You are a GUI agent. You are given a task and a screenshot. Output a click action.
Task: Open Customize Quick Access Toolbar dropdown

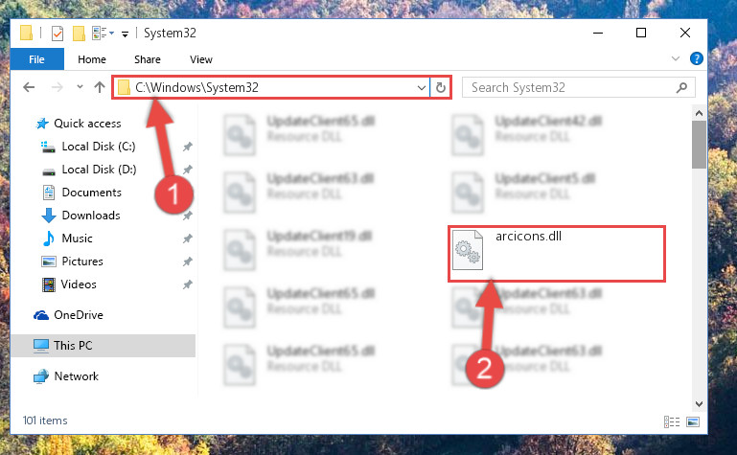125,34
